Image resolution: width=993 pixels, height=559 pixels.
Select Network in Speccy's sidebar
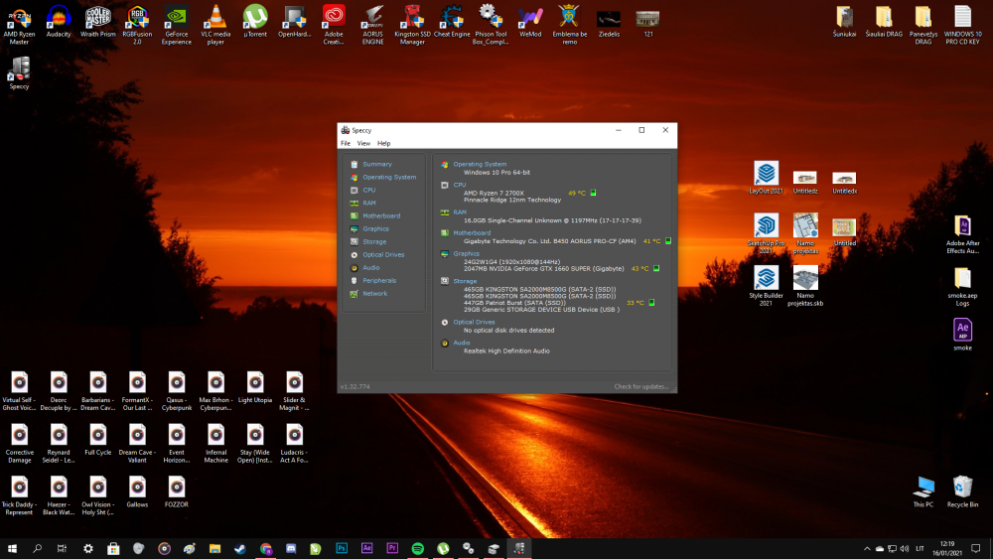(375, 294)
